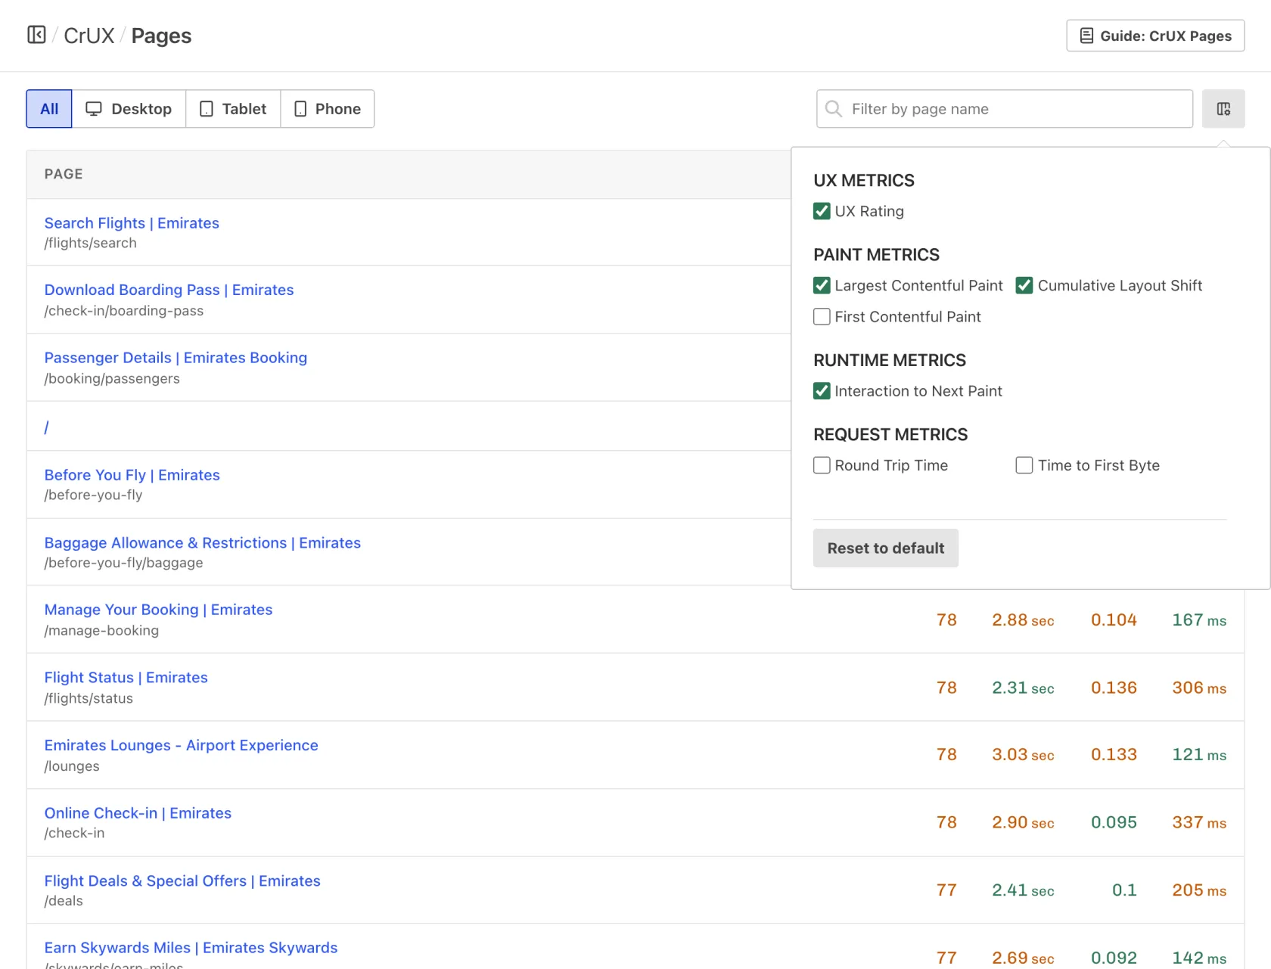Open Online Check-in | Emirates link
Viewport: 1271px width, 969px height.
138,813
